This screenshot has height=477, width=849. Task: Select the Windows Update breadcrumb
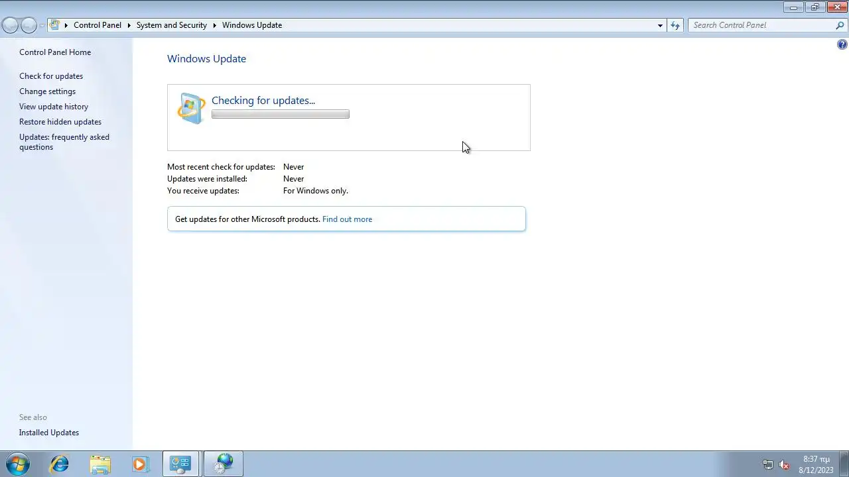252,25
